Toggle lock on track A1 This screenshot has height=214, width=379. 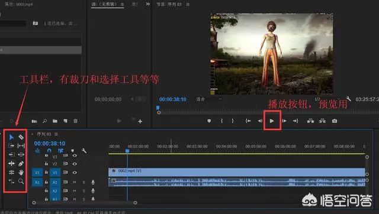click(46, 182)
